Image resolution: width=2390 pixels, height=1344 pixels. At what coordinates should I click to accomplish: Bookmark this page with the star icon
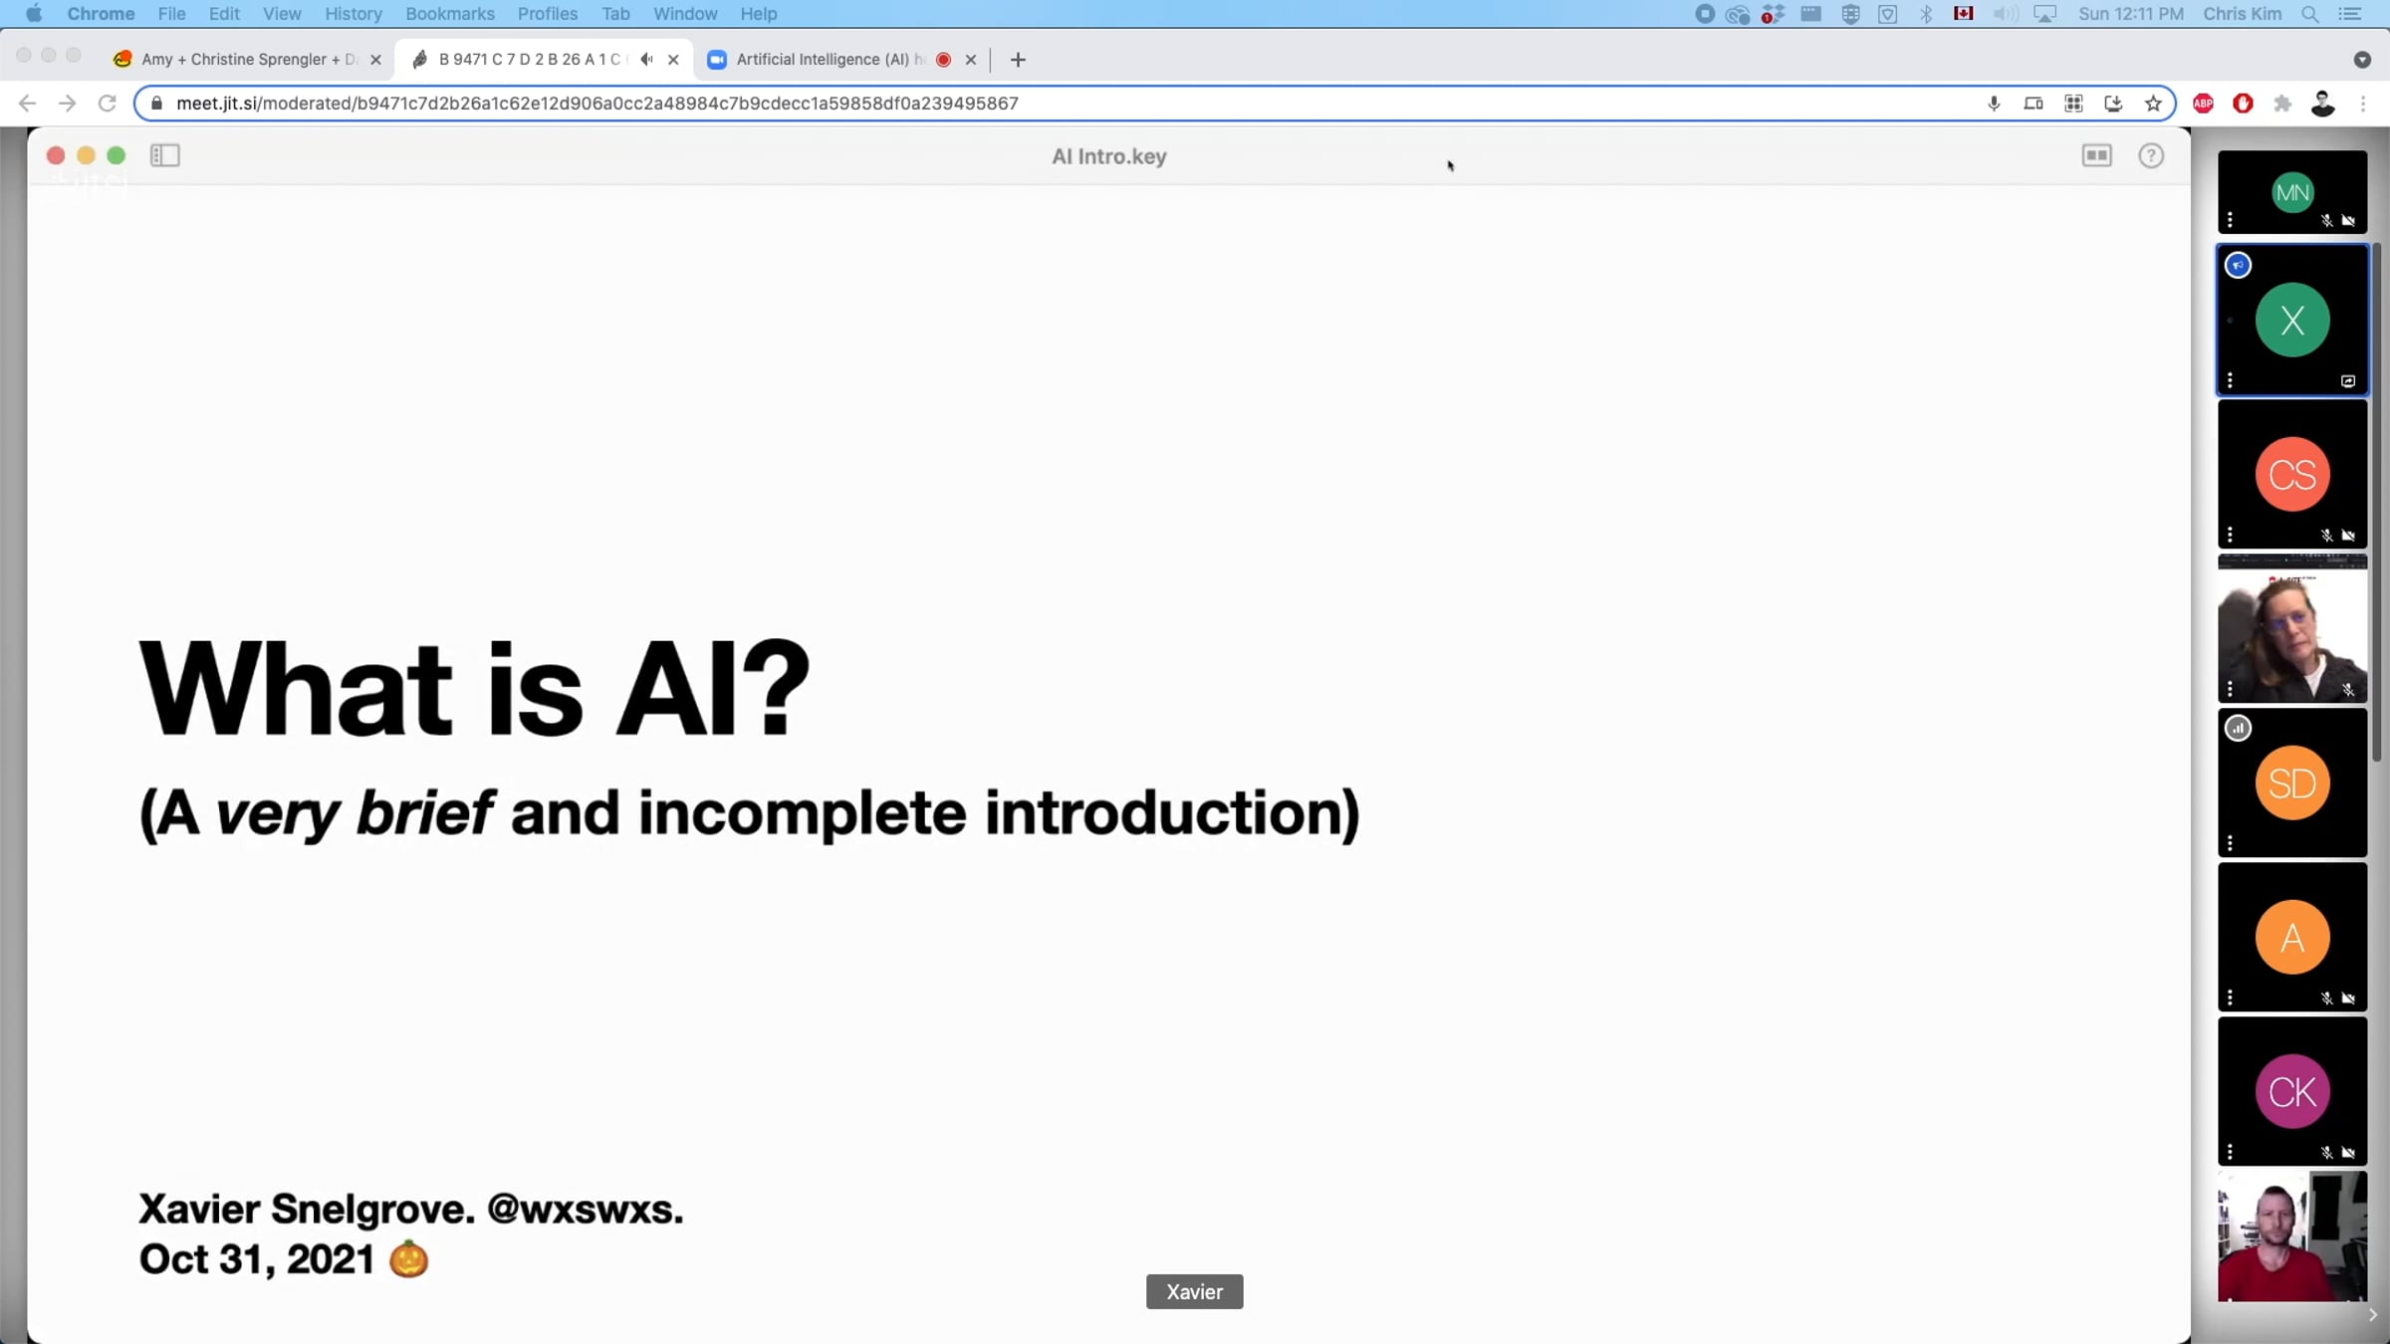point(2153,104)
